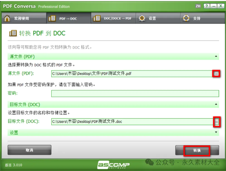Click the document icon on PDF → DOC tab
This screenshot has width=226, height=171.
[52, 18]
